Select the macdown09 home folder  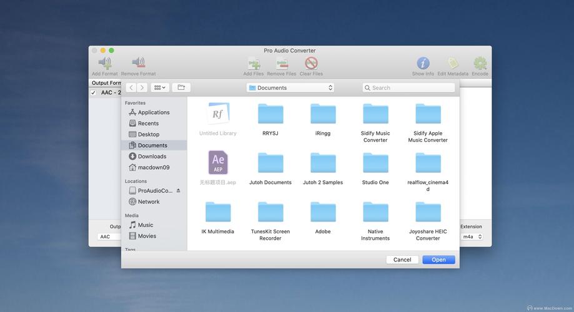click(x=154, y=167)
